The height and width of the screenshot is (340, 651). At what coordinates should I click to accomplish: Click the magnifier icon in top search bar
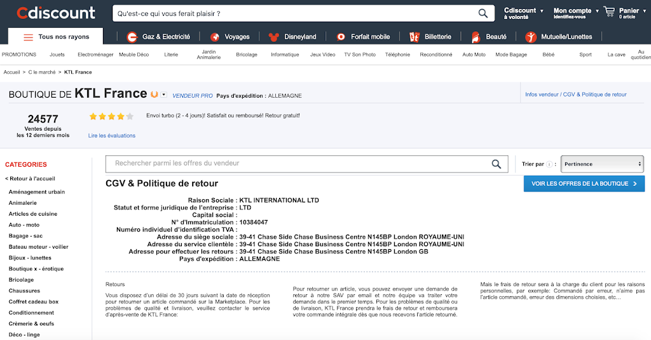coord(483,13)
